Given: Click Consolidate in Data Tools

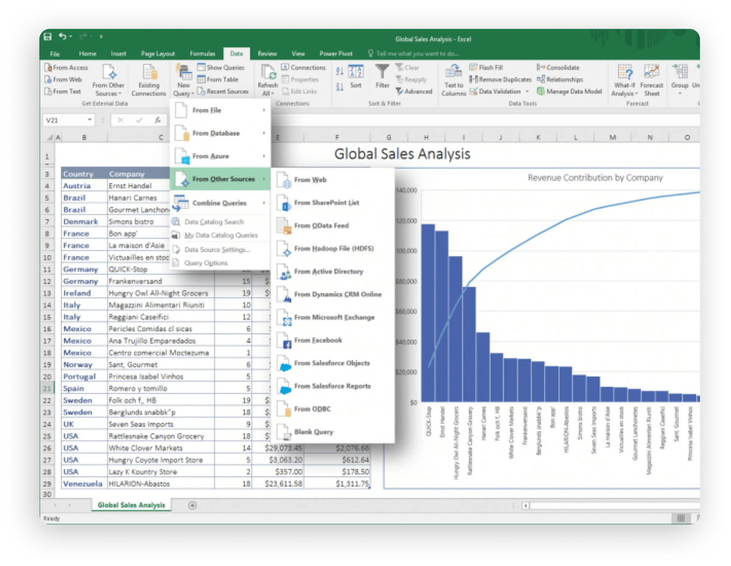Looking at the screenshot, I should pos(558,68).
